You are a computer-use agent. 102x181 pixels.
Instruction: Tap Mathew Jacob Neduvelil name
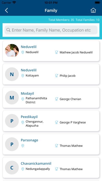point(76,53)
